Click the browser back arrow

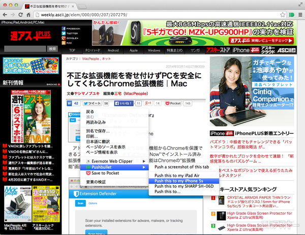[5, 15]
